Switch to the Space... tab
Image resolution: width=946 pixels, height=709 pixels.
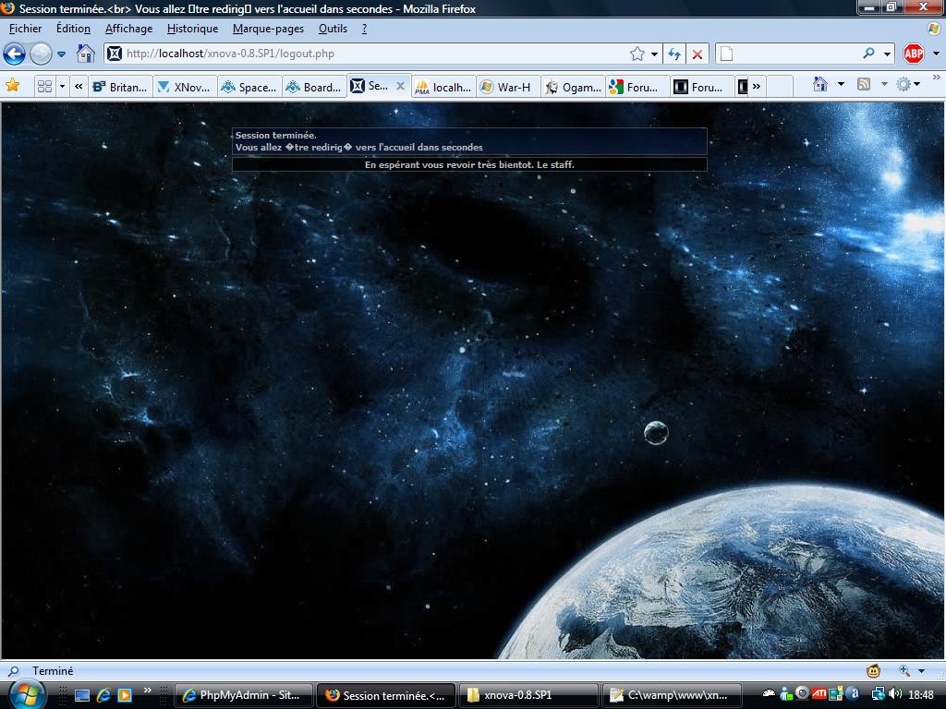pyautogui.click(x=249, y=87)
